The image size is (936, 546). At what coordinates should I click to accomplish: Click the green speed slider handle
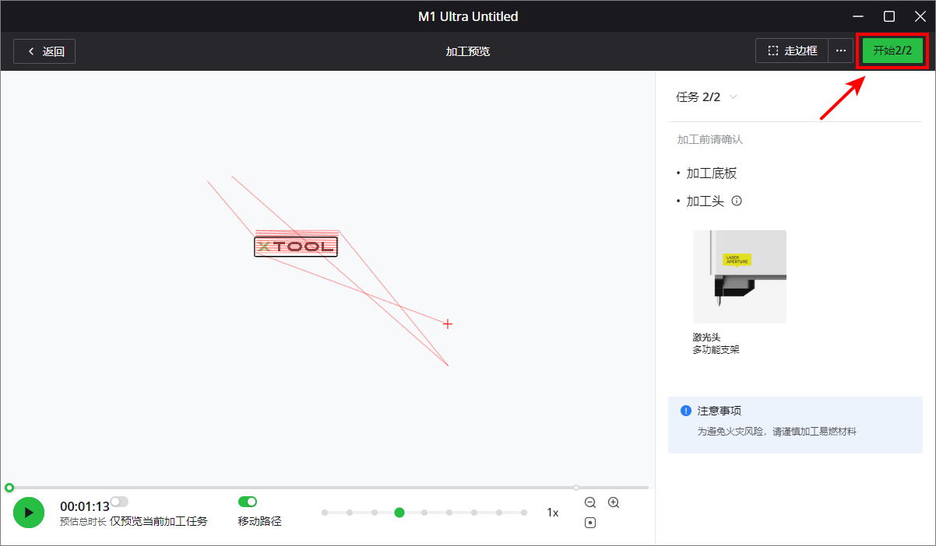(x=399, y=513)
